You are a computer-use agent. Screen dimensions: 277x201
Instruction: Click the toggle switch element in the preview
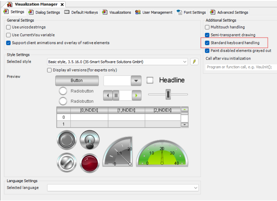(90, 140)
